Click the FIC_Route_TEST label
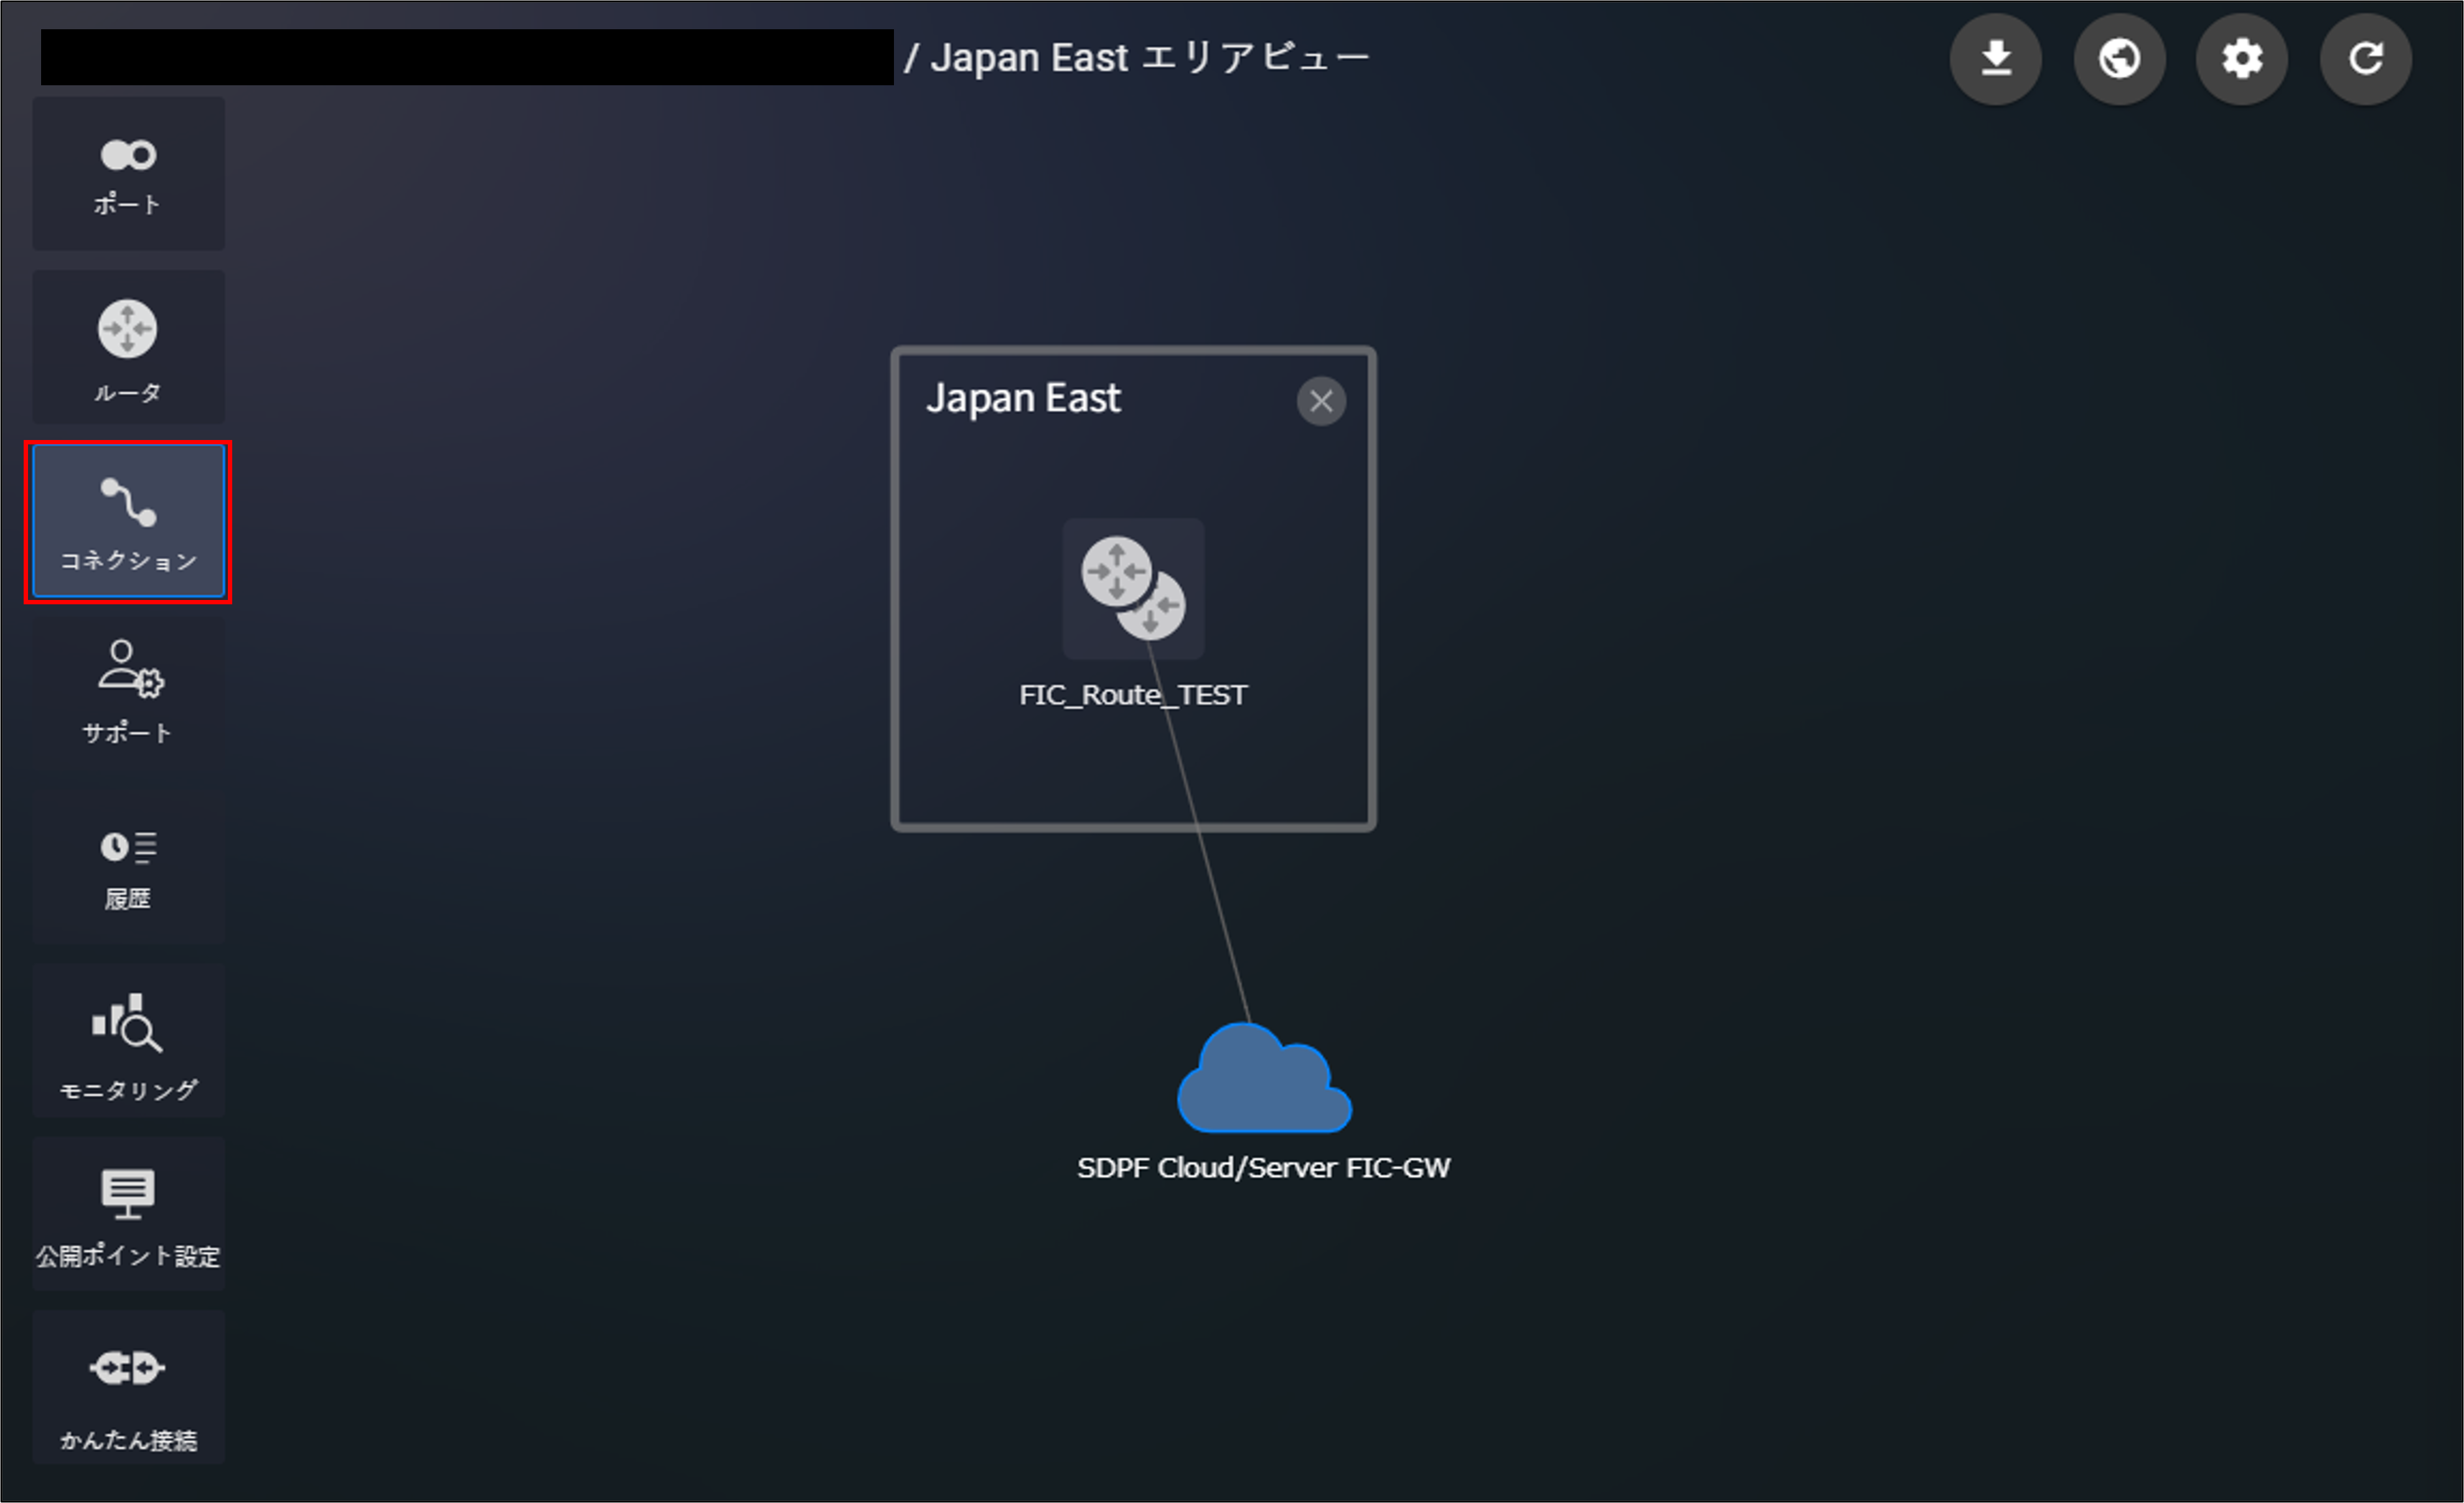This screenshot has height=1503, width=2464. click(x=1133, y=695)
